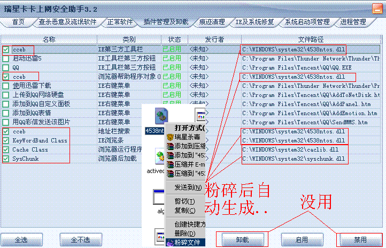Click the WinRAR icon beside 添加到压缩
This screenshot has width=386, height=248.
click(170, 146)
